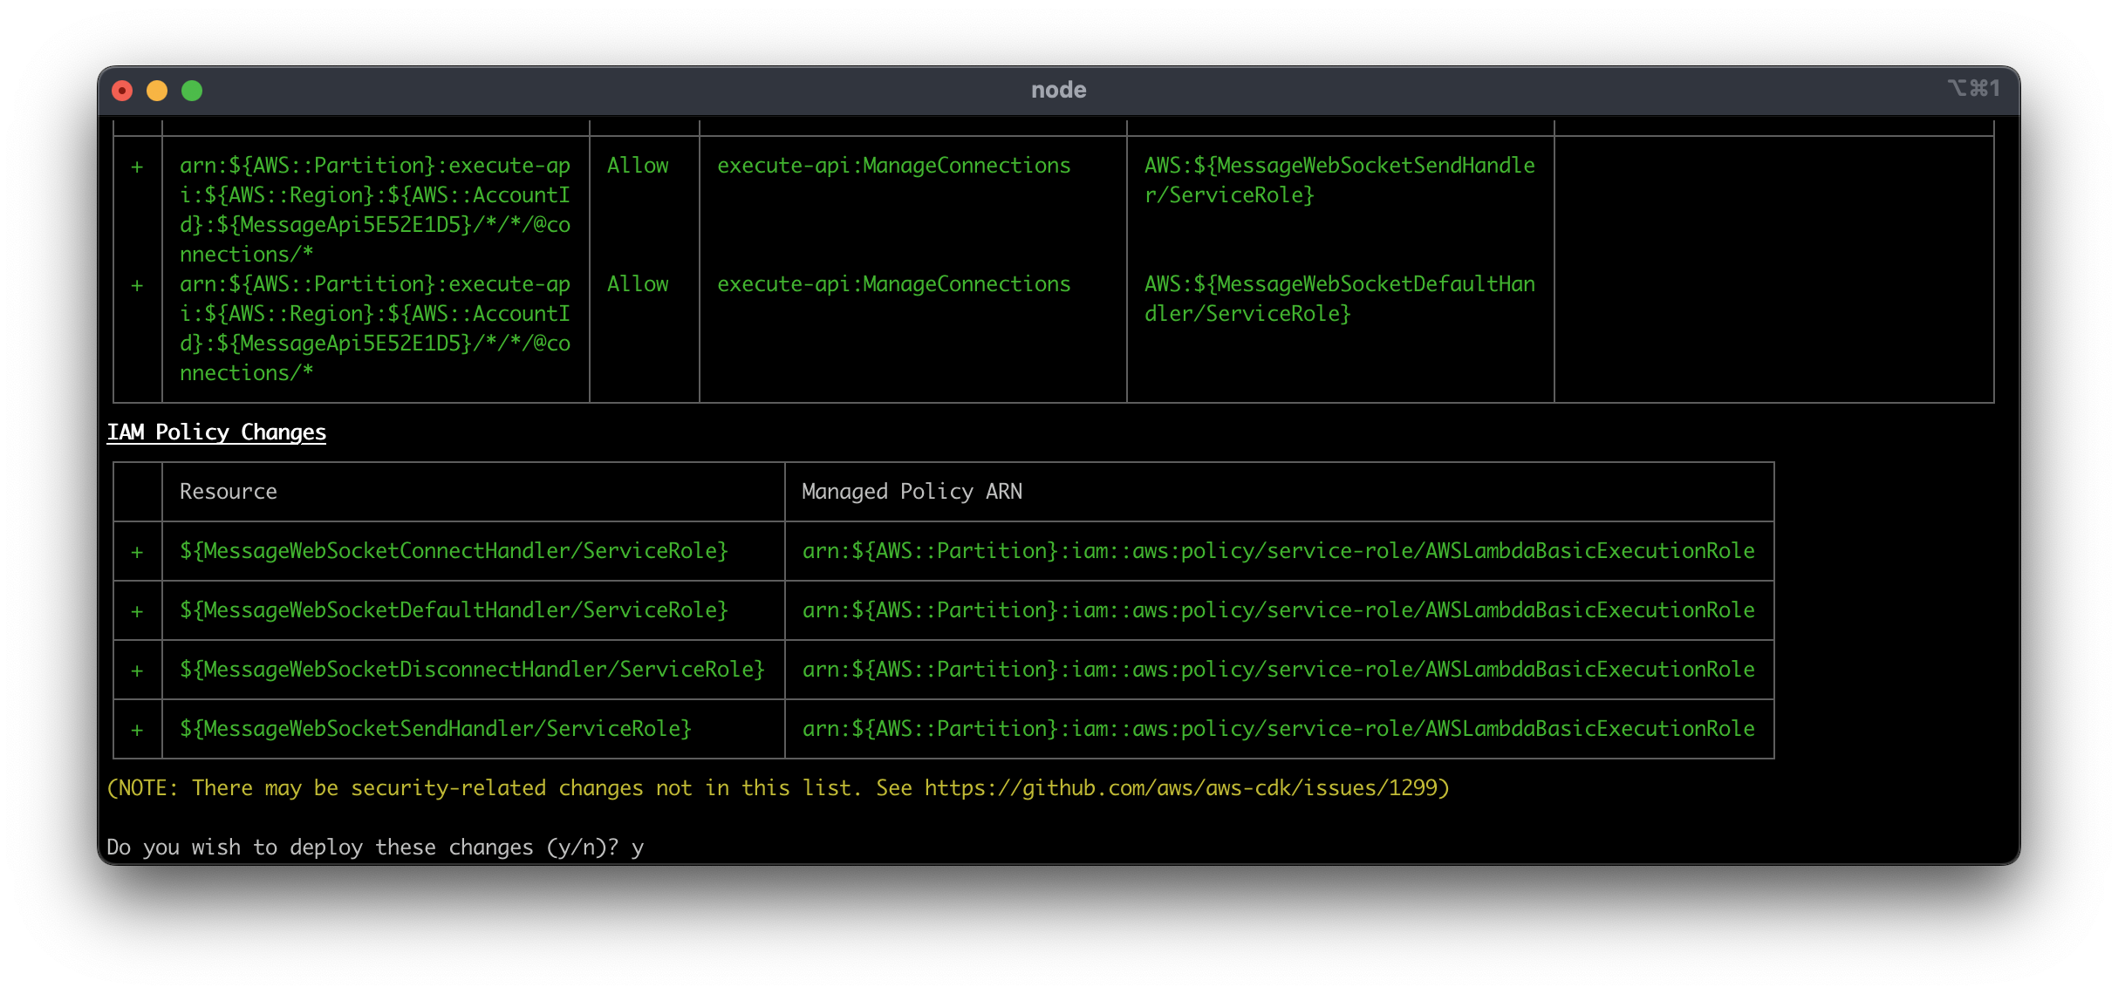The width and height of the screenshot is (2118, 994).
Task: Click the plus marker in the SendHandler policy row
Action: 137,730
